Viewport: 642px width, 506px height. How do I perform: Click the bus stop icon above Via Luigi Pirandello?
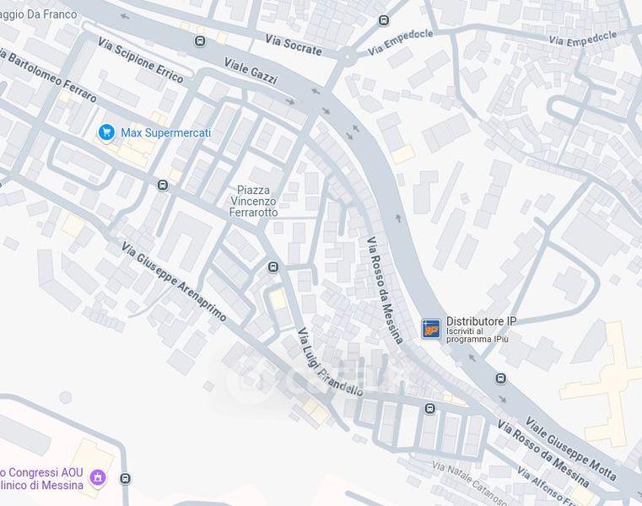(x=273, y=267)
